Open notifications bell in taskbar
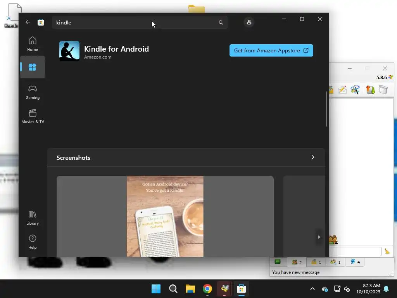Viewport: 397px width, 298px height. 387,289
